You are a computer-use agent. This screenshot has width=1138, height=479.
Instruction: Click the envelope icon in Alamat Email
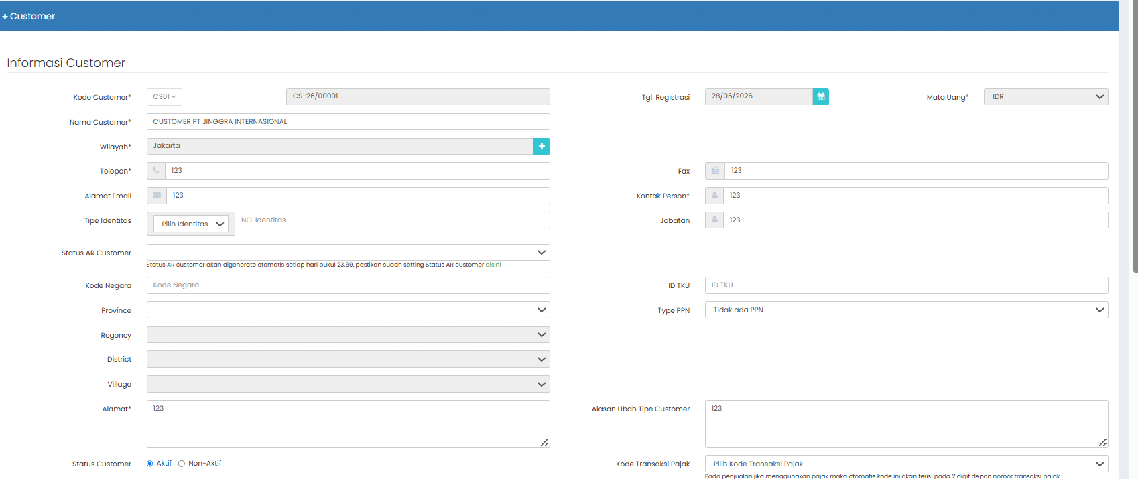(x=157, y=196)
